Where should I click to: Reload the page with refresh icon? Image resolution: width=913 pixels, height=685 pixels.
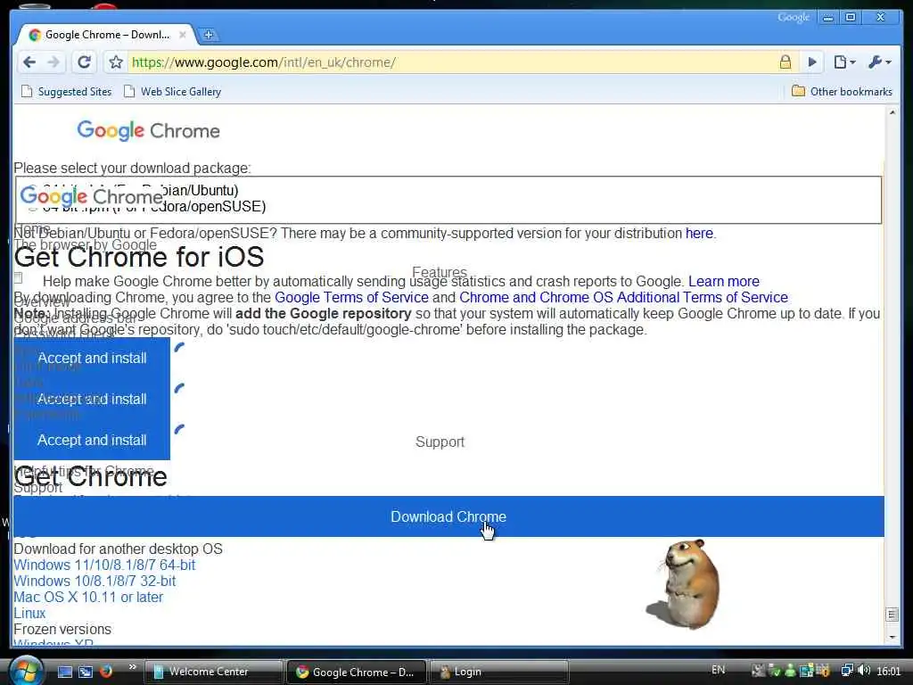pos(85,62)
